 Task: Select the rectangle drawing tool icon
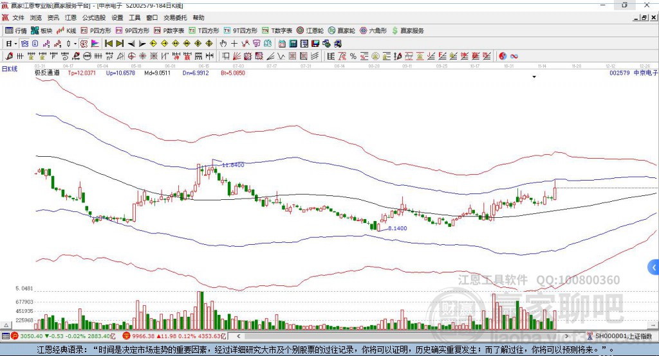pos(225,56)
